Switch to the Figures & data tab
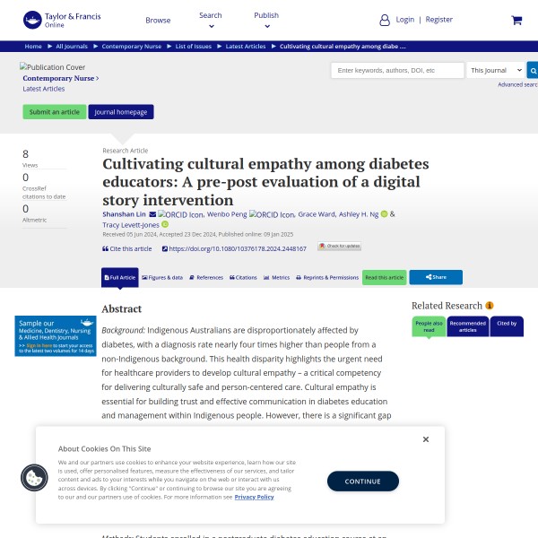 tap(162, 278)
